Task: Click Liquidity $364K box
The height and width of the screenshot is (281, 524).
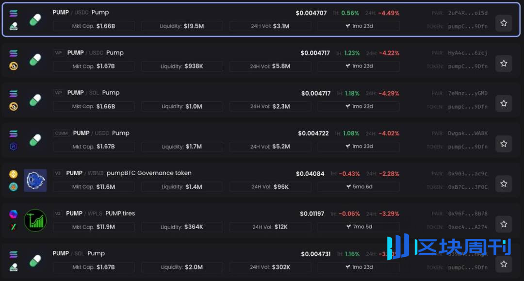Action: 182,227
